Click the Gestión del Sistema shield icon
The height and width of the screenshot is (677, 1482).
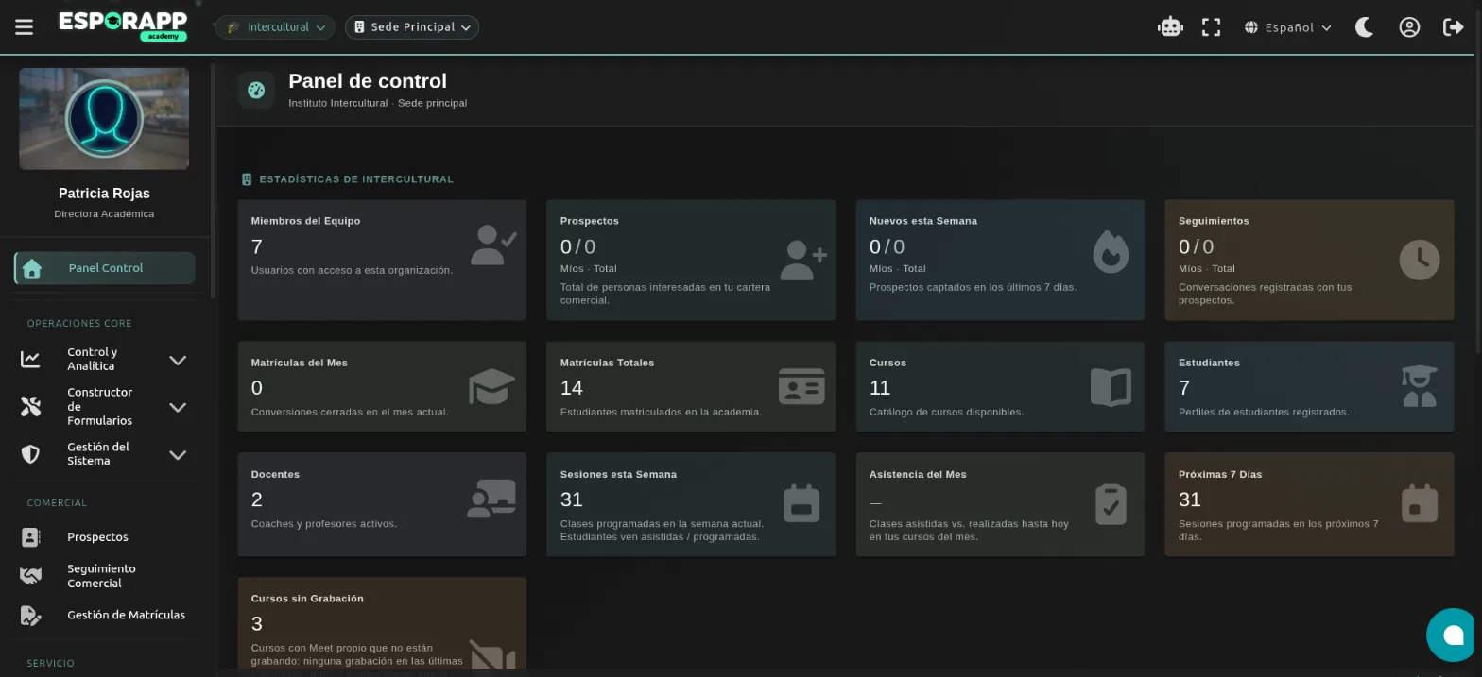click(x=30, y=454)
